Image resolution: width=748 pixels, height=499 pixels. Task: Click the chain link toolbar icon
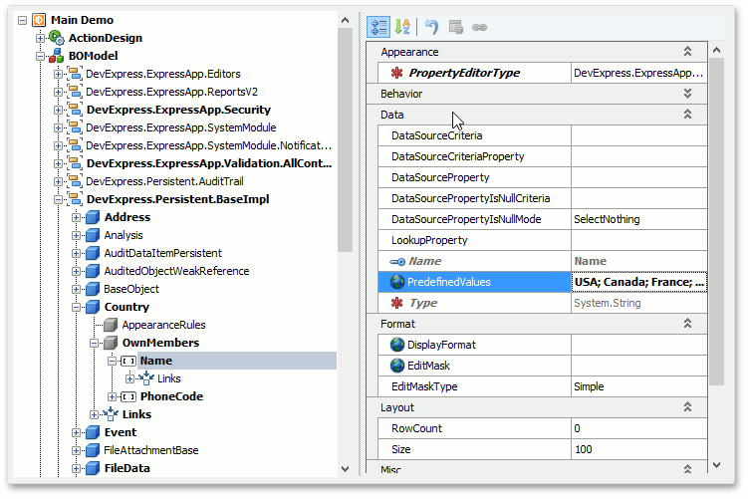pos(479,27)
